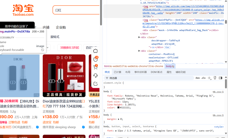The image size is (228, 138).
Task: Open the shopping cart icon with badge 9
Action: click(x=96, y=67)
